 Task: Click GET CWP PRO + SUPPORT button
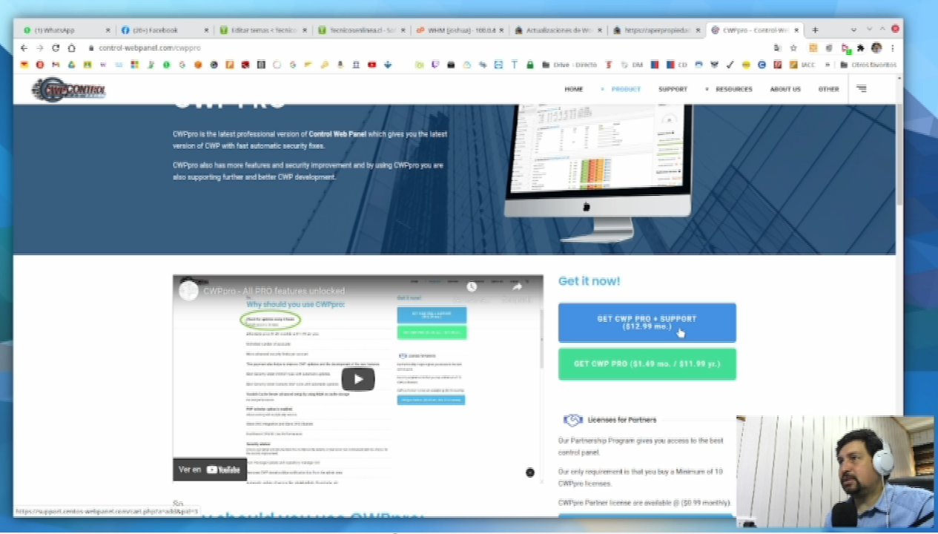pos(647,323)
